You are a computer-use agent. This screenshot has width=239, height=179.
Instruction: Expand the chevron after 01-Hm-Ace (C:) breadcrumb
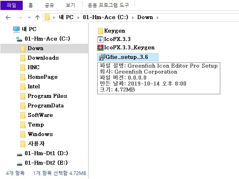click(133, 18)
